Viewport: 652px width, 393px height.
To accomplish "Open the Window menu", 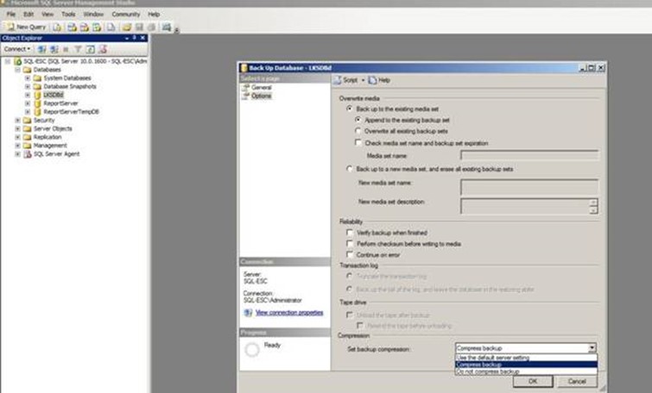I will (x=93, y=14).
